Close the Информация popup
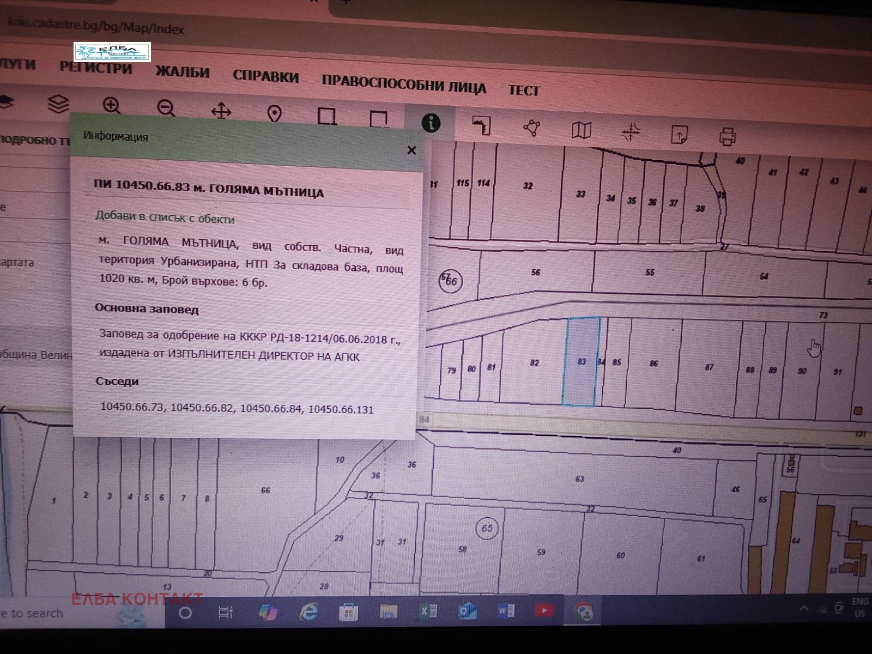The height and width of the screenshot is (654, 872). (411, 150)
